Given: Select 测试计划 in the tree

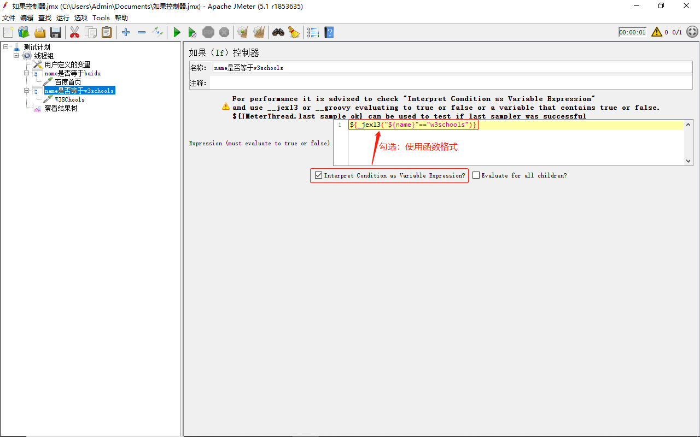Looking at the screenshot, I should 37,47.
